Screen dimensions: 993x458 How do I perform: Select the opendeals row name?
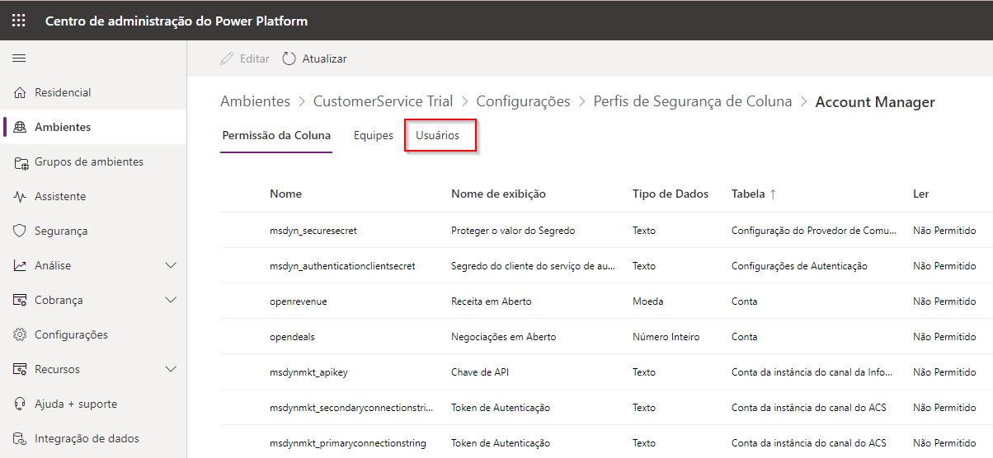pos(293,337)
